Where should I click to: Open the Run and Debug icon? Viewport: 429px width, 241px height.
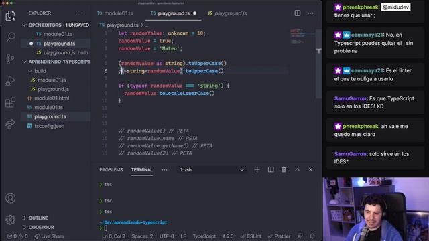[11, 80]
